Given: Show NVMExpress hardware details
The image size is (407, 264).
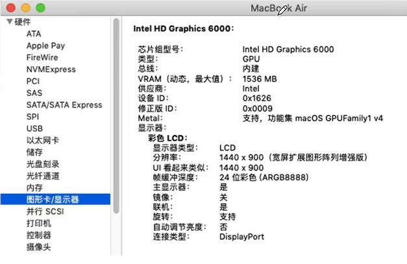Looking at the screenshot, I should tap(51, 69).
